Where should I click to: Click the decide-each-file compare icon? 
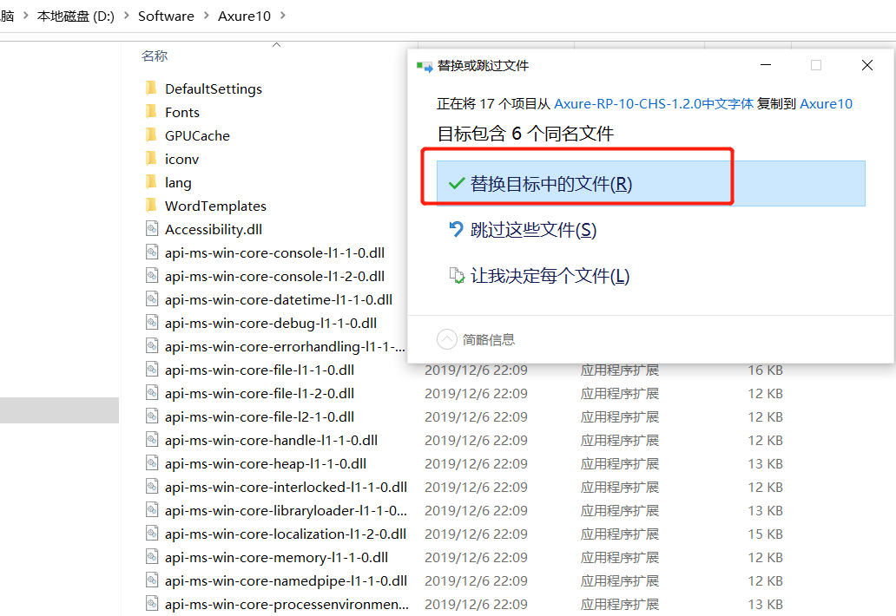[x=456, y=276]
